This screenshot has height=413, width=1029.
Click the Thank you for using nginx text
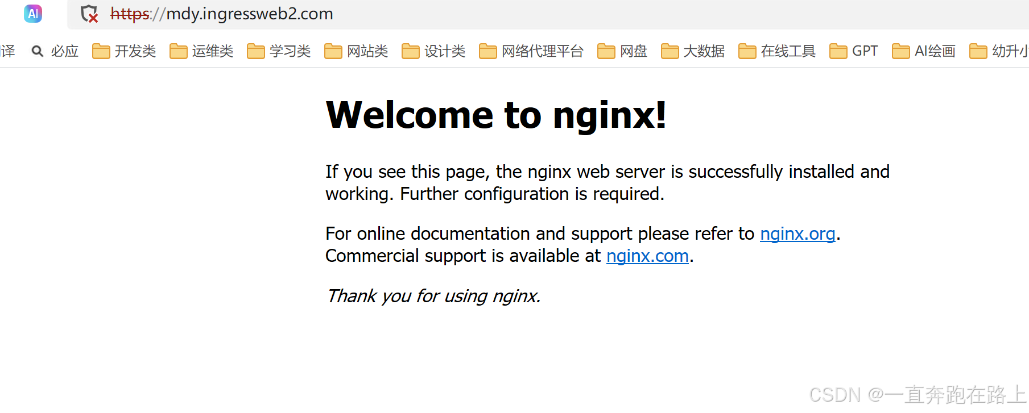[x=433, y=296]
